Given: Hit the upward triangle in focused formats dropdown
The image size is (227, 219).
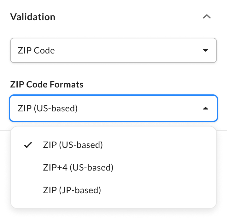Looking at the screenshot, I should pos(206,108).
